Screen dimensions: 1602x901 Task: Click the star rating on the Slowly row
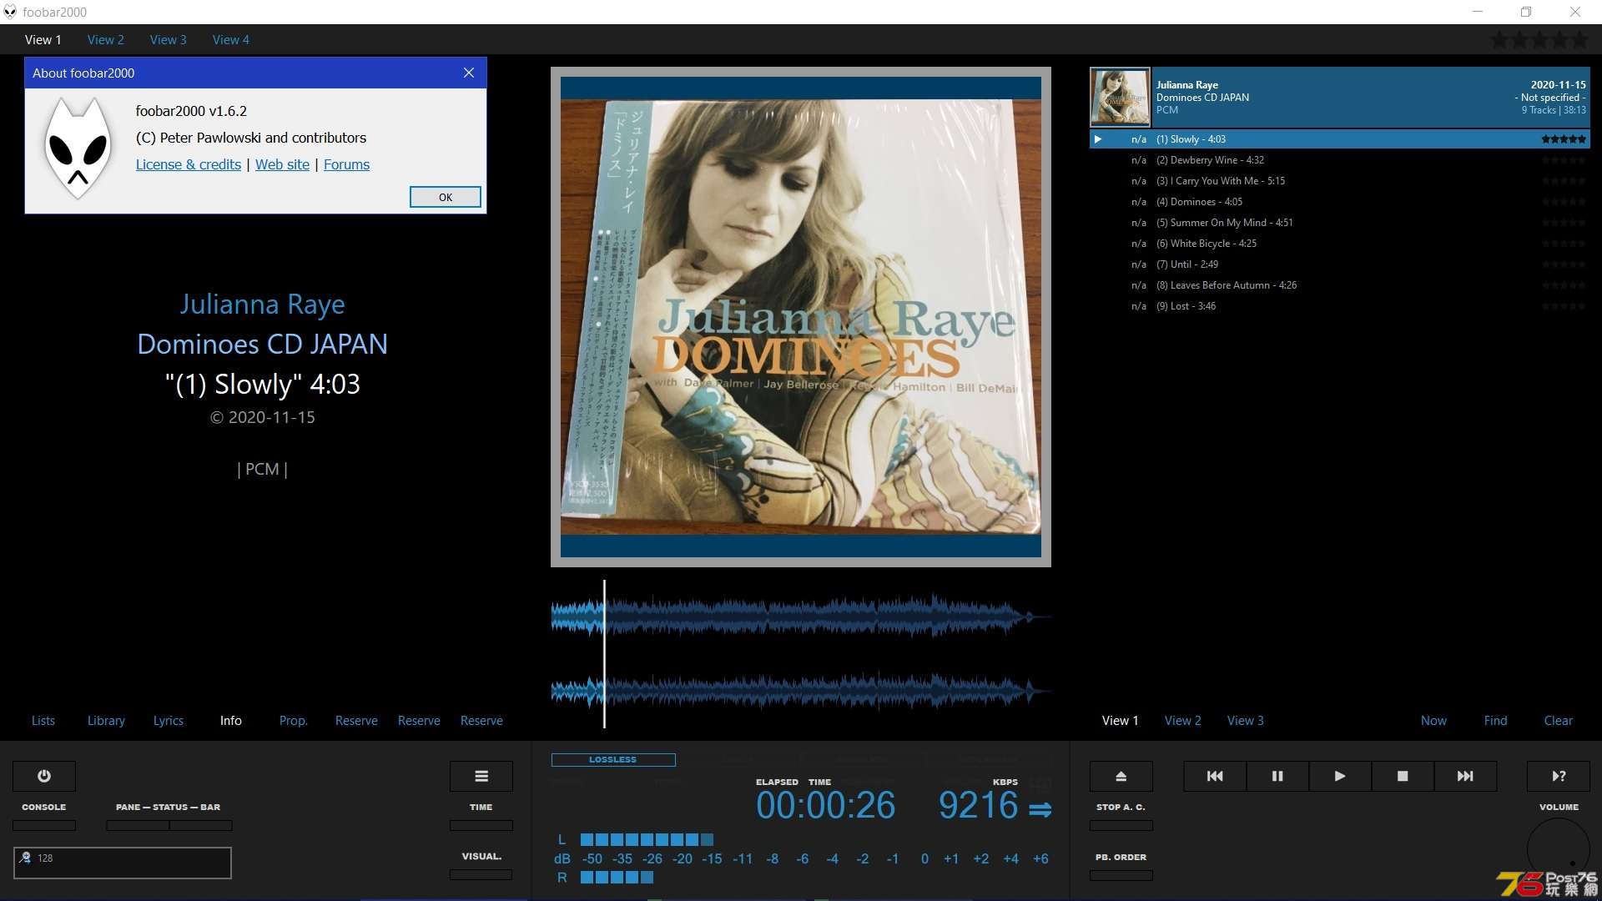(1564, 139)
